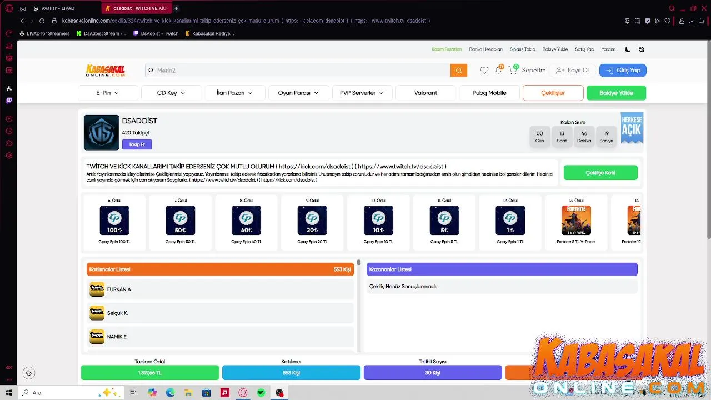
Task: Toggle dark mode with the moon icon
Action: pyautogui.click(x=628, y=49)
